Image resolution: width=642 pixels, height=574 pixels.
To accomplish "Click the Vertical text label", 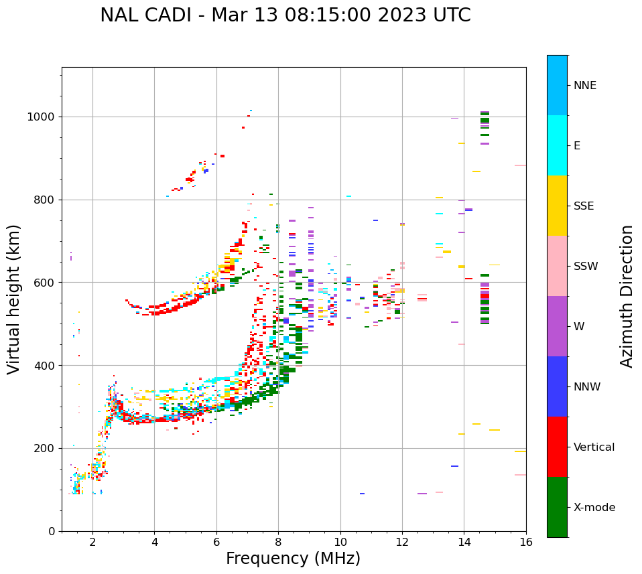I will (594, 447).
